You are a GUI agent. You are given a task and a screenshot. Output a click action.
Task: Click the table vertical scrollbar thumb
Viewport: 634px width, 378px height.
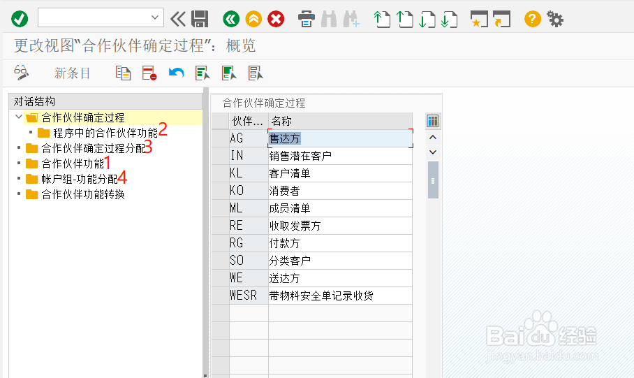433,180
